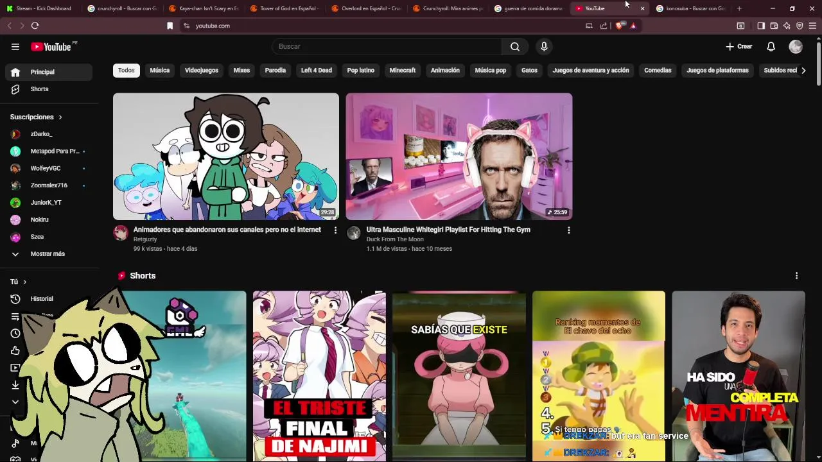Open the JuniorK_YT subscription
Image resolution: width=822 pixels, height=462 pixels.
click(49, 202)
